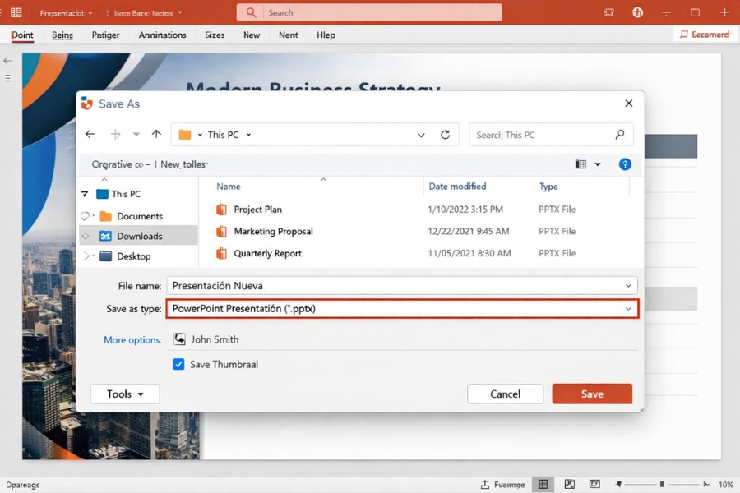The width and height of the screenshot is (740, 493).
Task: Click the Save button
Action: point(592,394)
